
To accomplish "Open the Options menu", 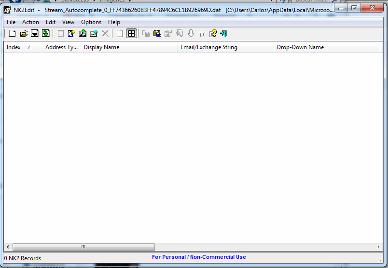I will pos(91,22).
